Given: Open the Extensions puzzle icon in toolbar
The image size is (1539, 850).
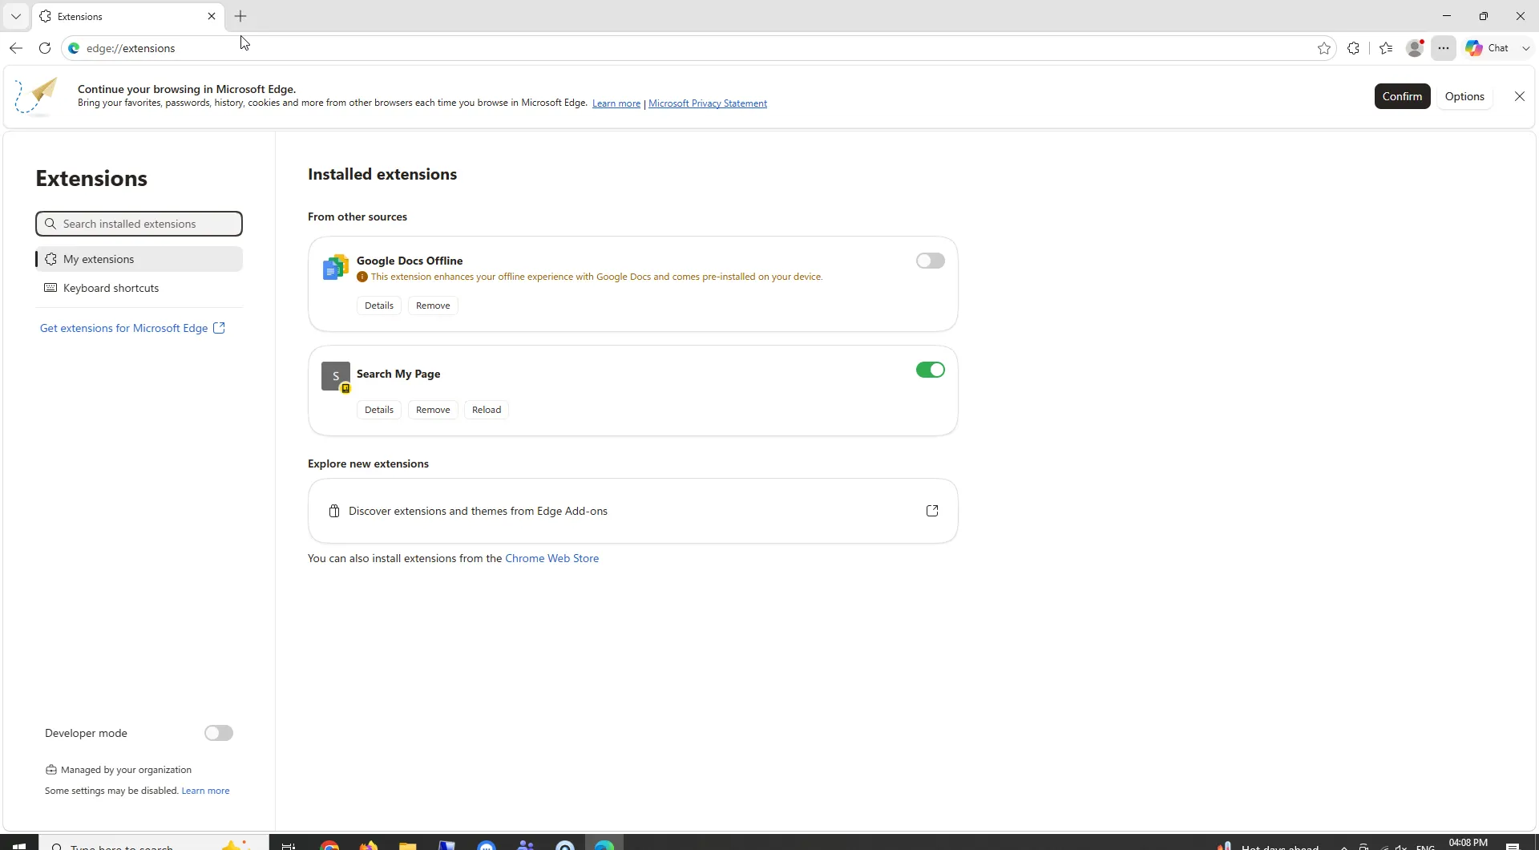Looking at the screenshot, I should click(1354, 48).
